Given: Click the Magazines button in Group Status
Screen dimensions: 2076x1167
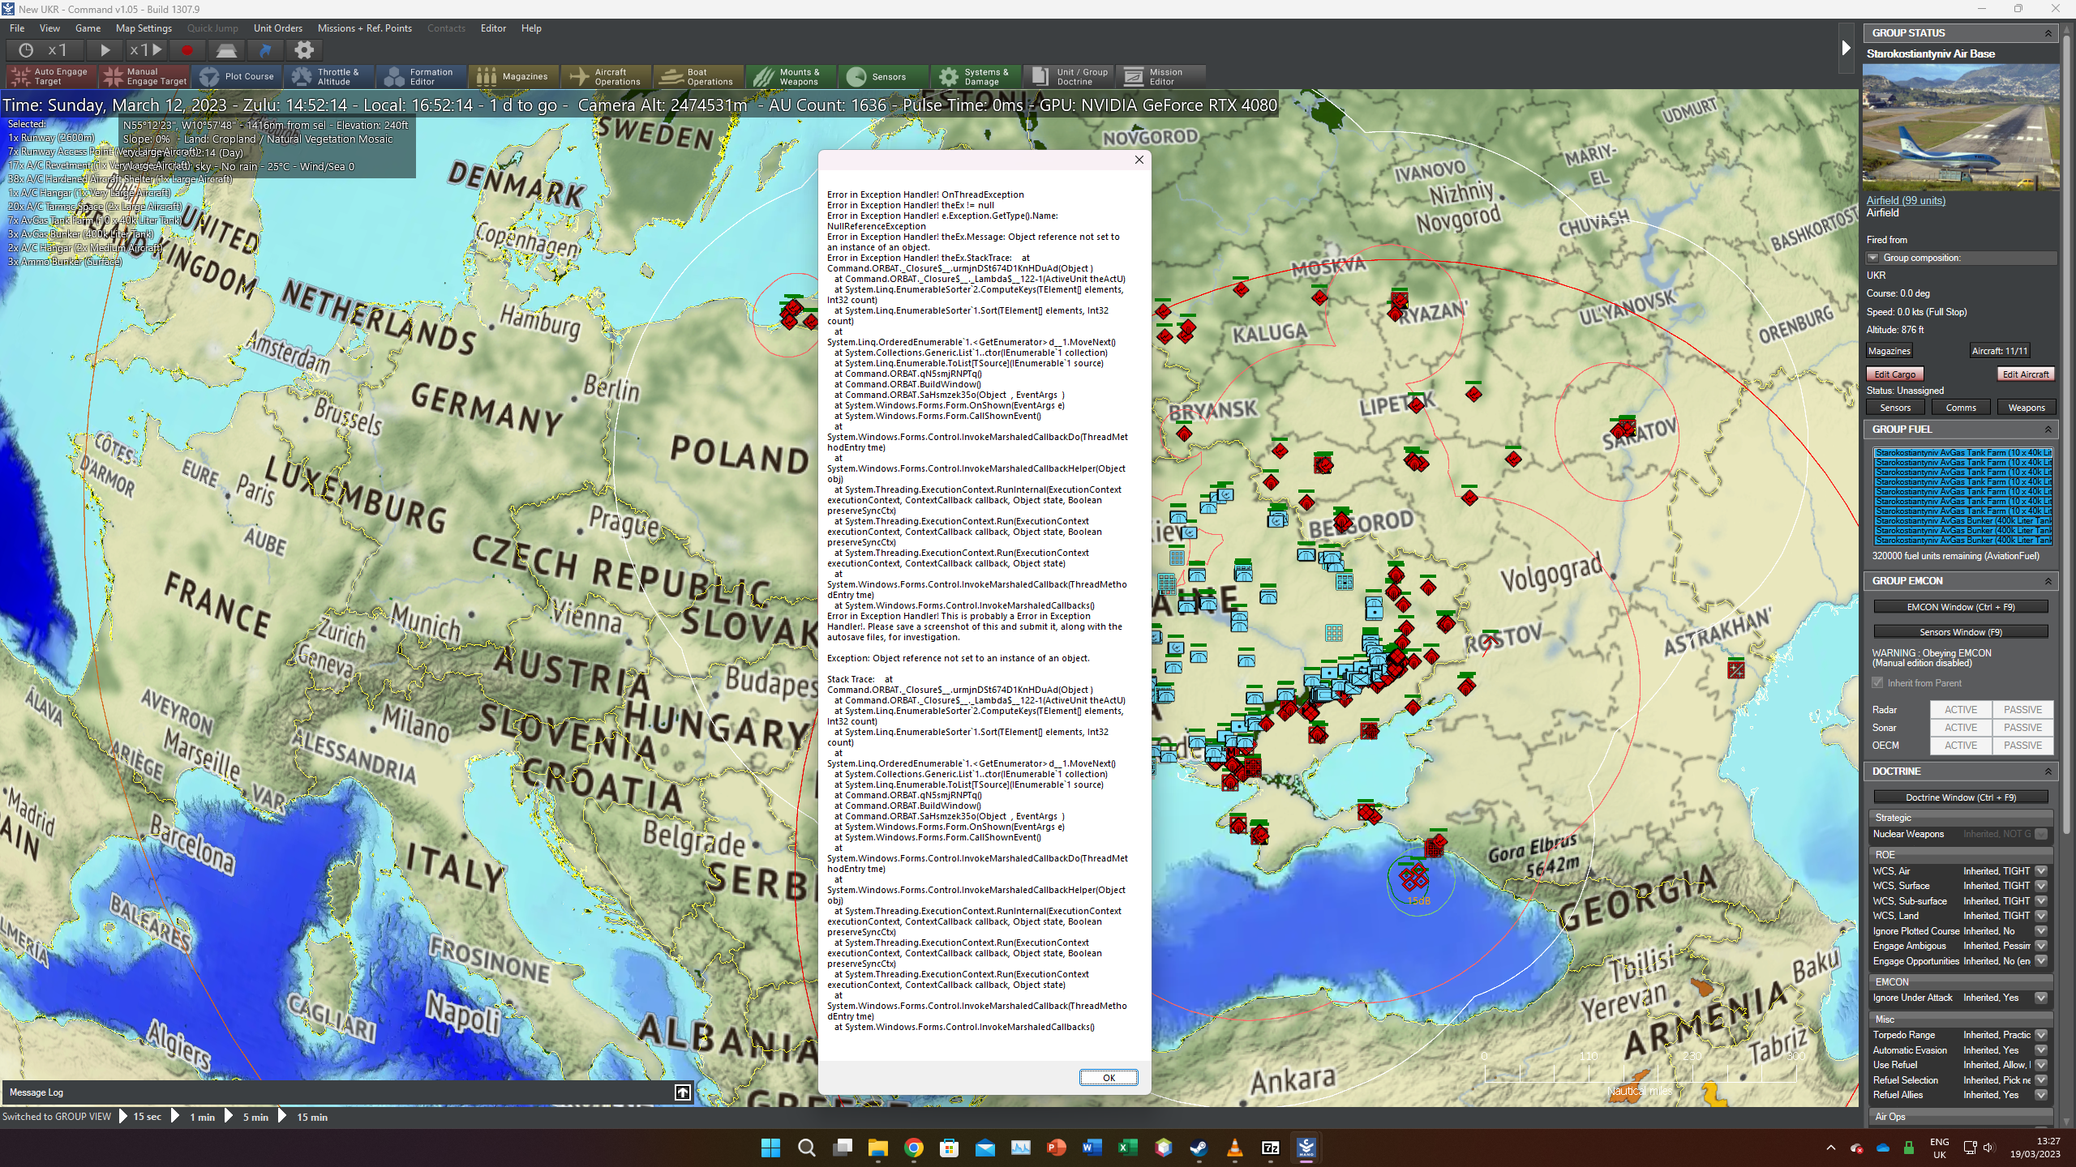Looking at the screenshot, I should (1889, 351).
